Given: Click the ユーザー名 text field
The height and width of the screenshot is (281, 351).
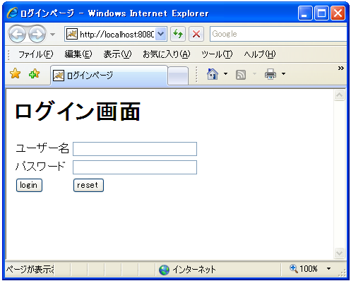Looking at the screenshot, I should pyautogui.click(x=135, y=149).
